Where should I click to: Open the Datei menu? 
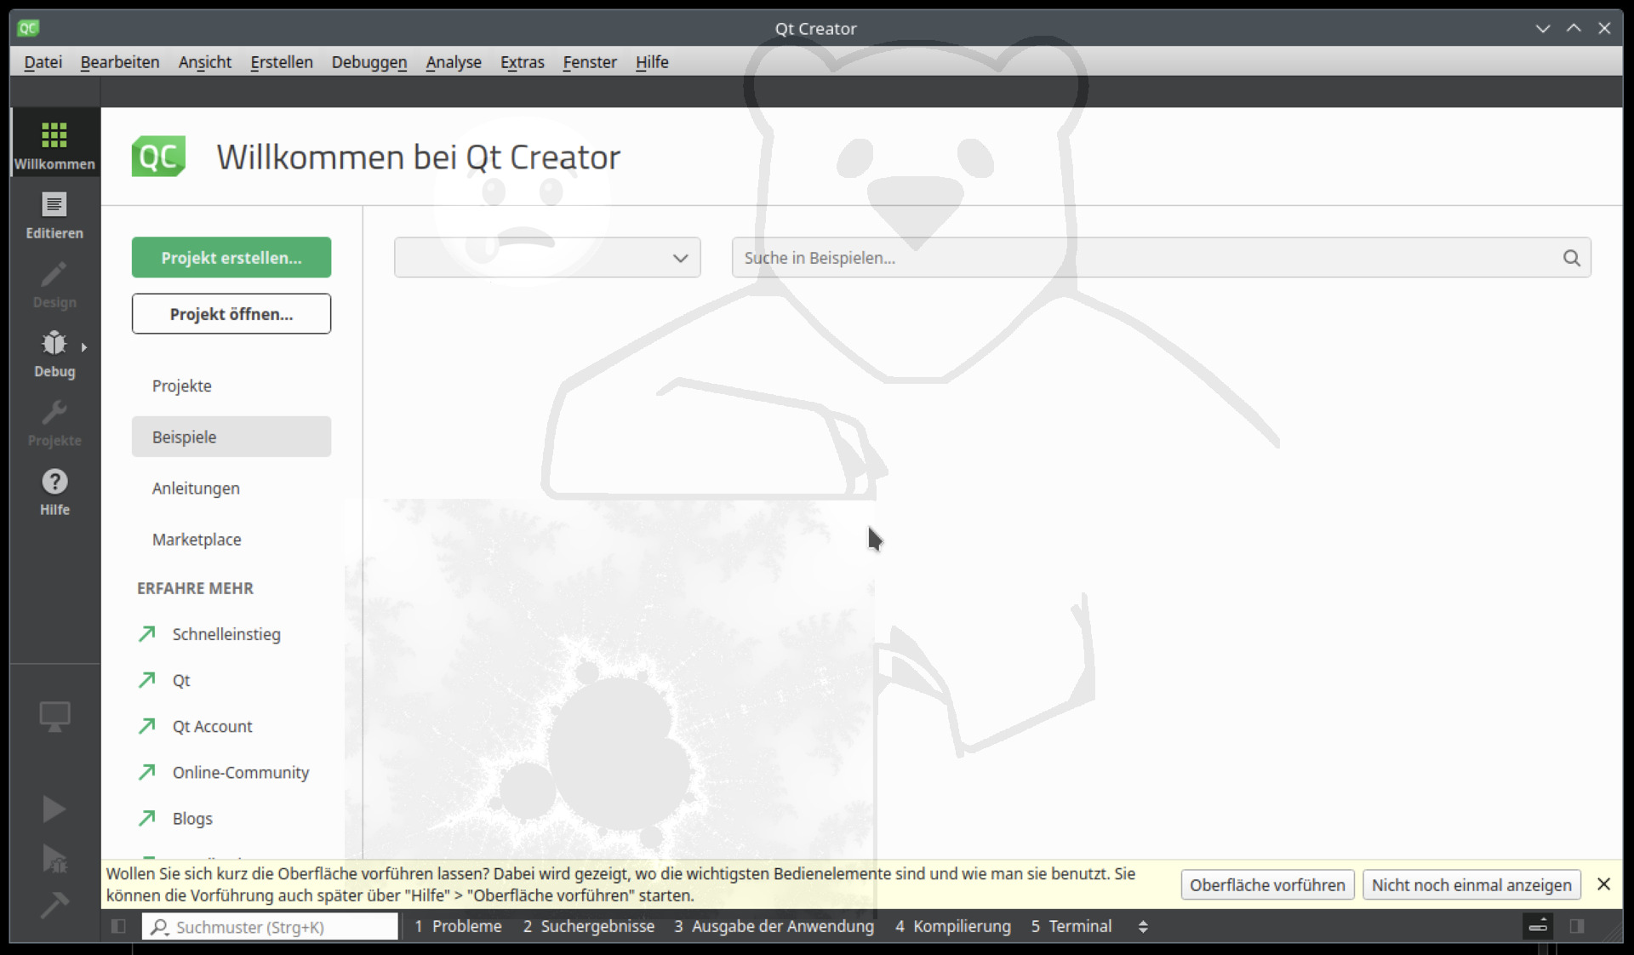coord(43,62)
